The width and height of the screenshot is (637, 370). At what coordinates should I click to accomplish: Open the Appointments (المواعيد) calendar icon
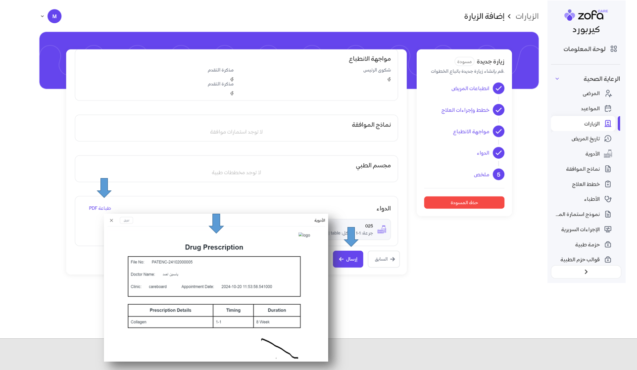click(608, 108)
